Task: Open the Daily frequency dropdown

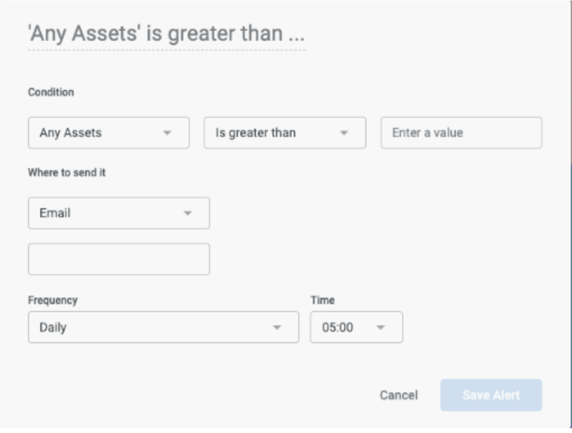Action: pos(164,327)
